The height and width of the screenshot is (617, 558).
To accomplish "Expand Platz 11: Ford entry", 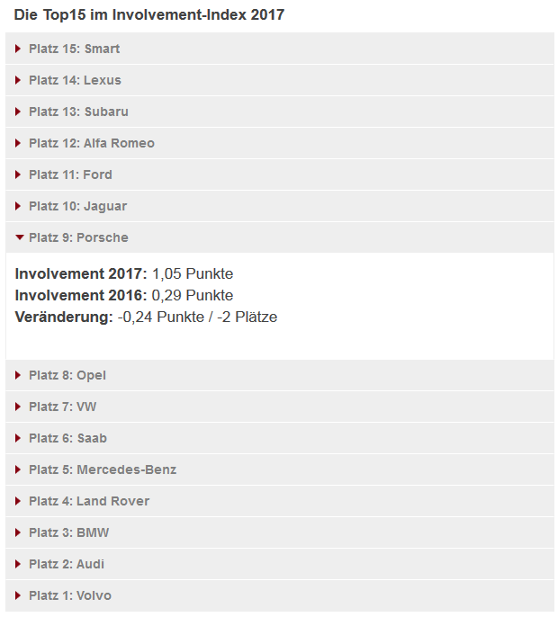I will 70,174.
